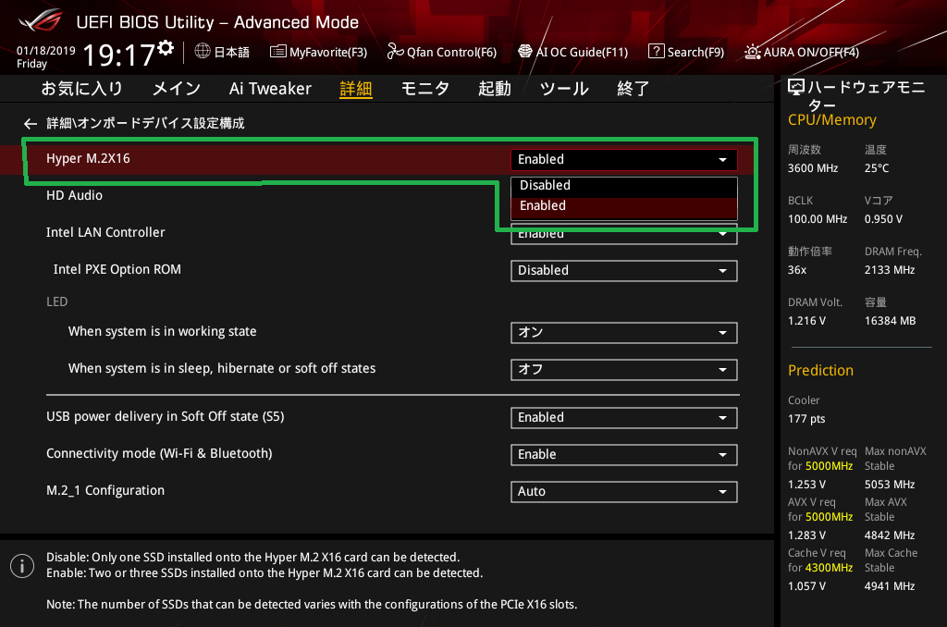Viewport: 947px width, 627px height.
Task: Switch to the Ai Tweaker tab
Action: pyautogui.click(x=270, y=89)
